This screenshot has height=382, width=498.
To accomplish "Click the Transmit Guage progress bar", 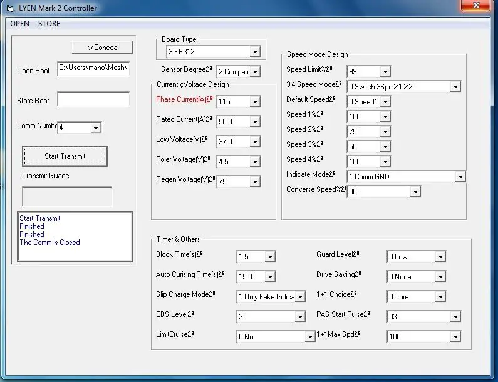I will pyautogui.click(x=67, y=196).
